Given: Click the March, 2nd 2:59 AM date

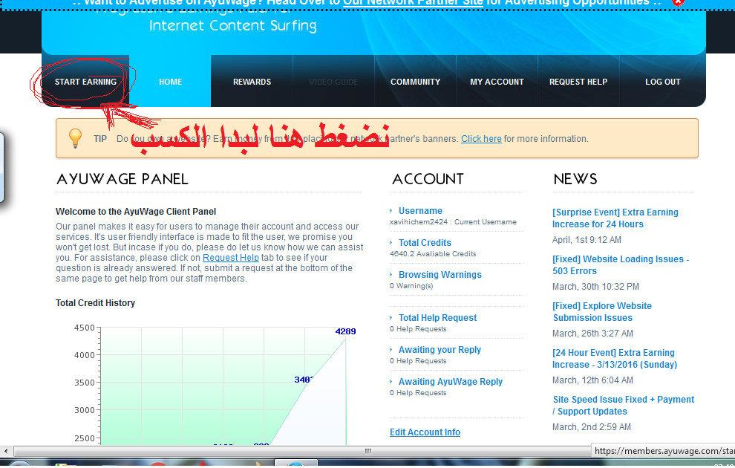Looking at the screenshot, I should [x=592, y=427].
